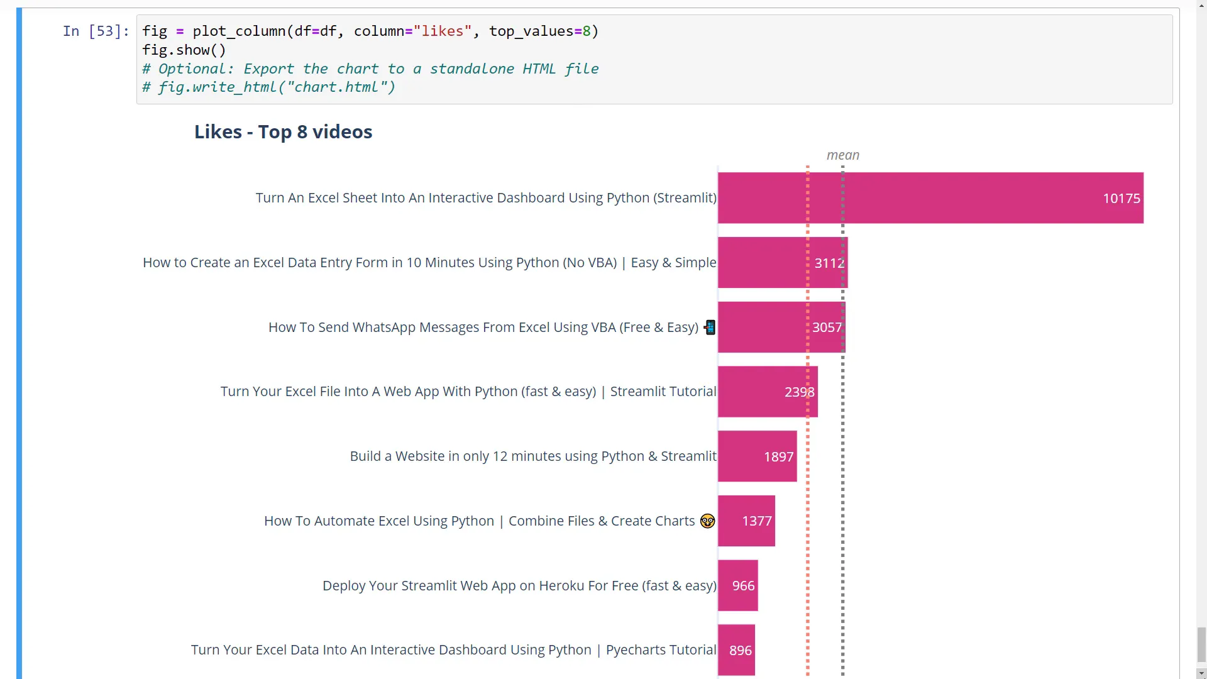Click the nerd face emoji in the Automate Excel title
The width and height of the screenshot is (1207, 679).
pos(707,521)
